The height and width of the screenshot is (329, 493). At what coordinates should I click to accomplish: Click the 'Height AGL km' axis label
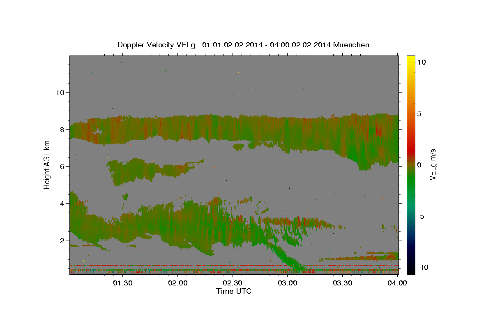[x=47, y=164]
